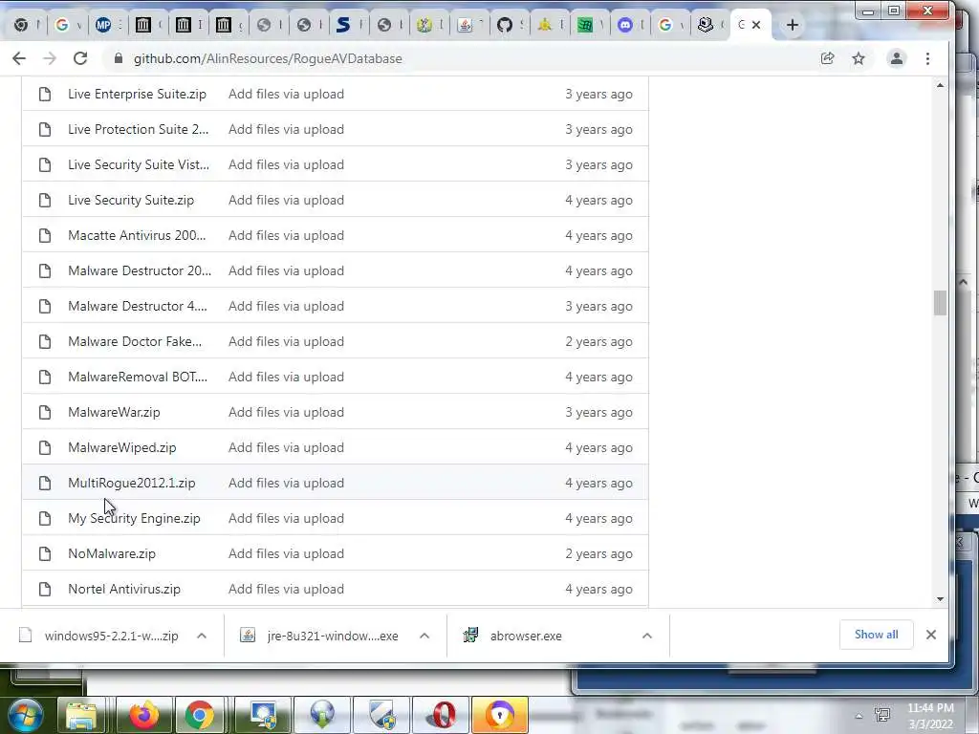Open Windows Explorer from taskbar
The height and width of the screenshot is (734, 979).
[x=81, y=715]
